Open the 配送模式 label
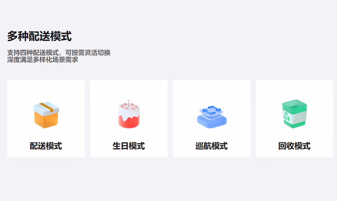 coord(46,146)
